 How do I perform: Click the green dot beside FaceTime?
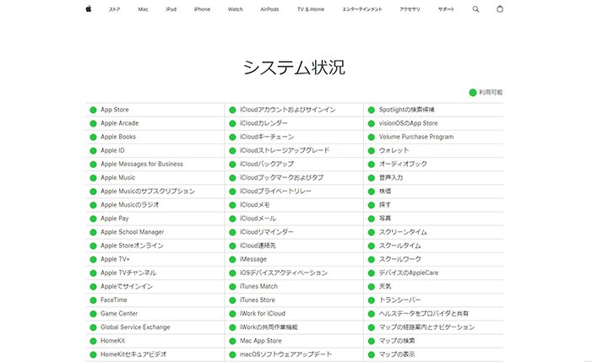coord(93,300)
